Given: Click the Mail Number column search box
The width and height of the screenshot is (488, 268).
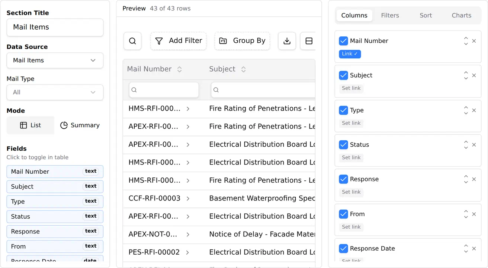Looking at the screenshot, I should coord(164,90).
